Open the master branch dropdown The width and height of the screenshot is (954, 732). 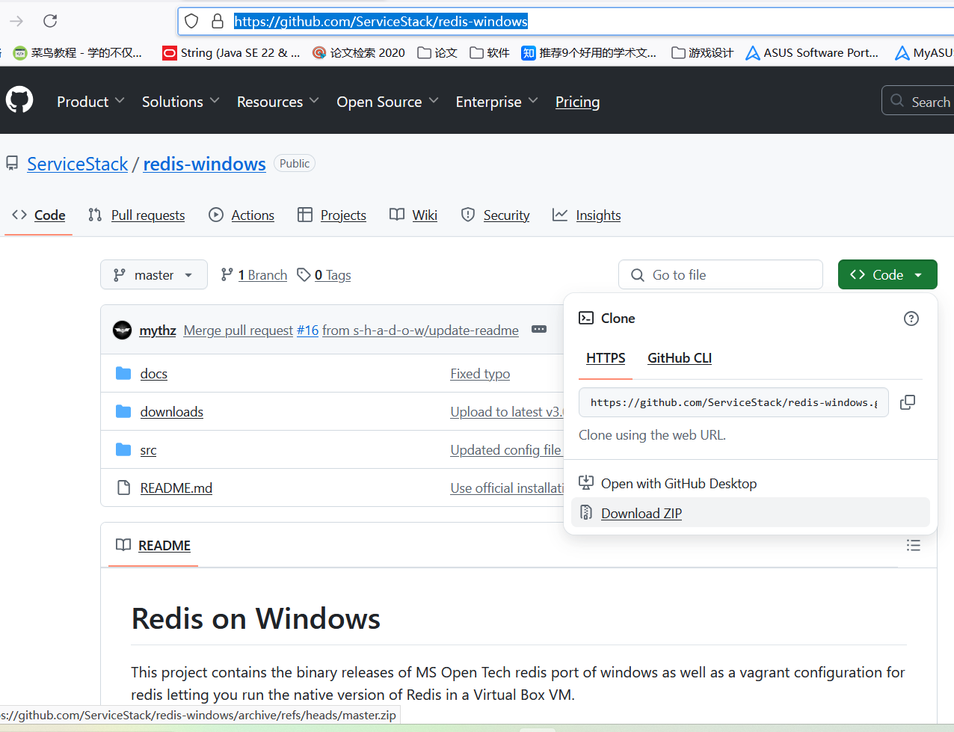(x=154, y=275)
